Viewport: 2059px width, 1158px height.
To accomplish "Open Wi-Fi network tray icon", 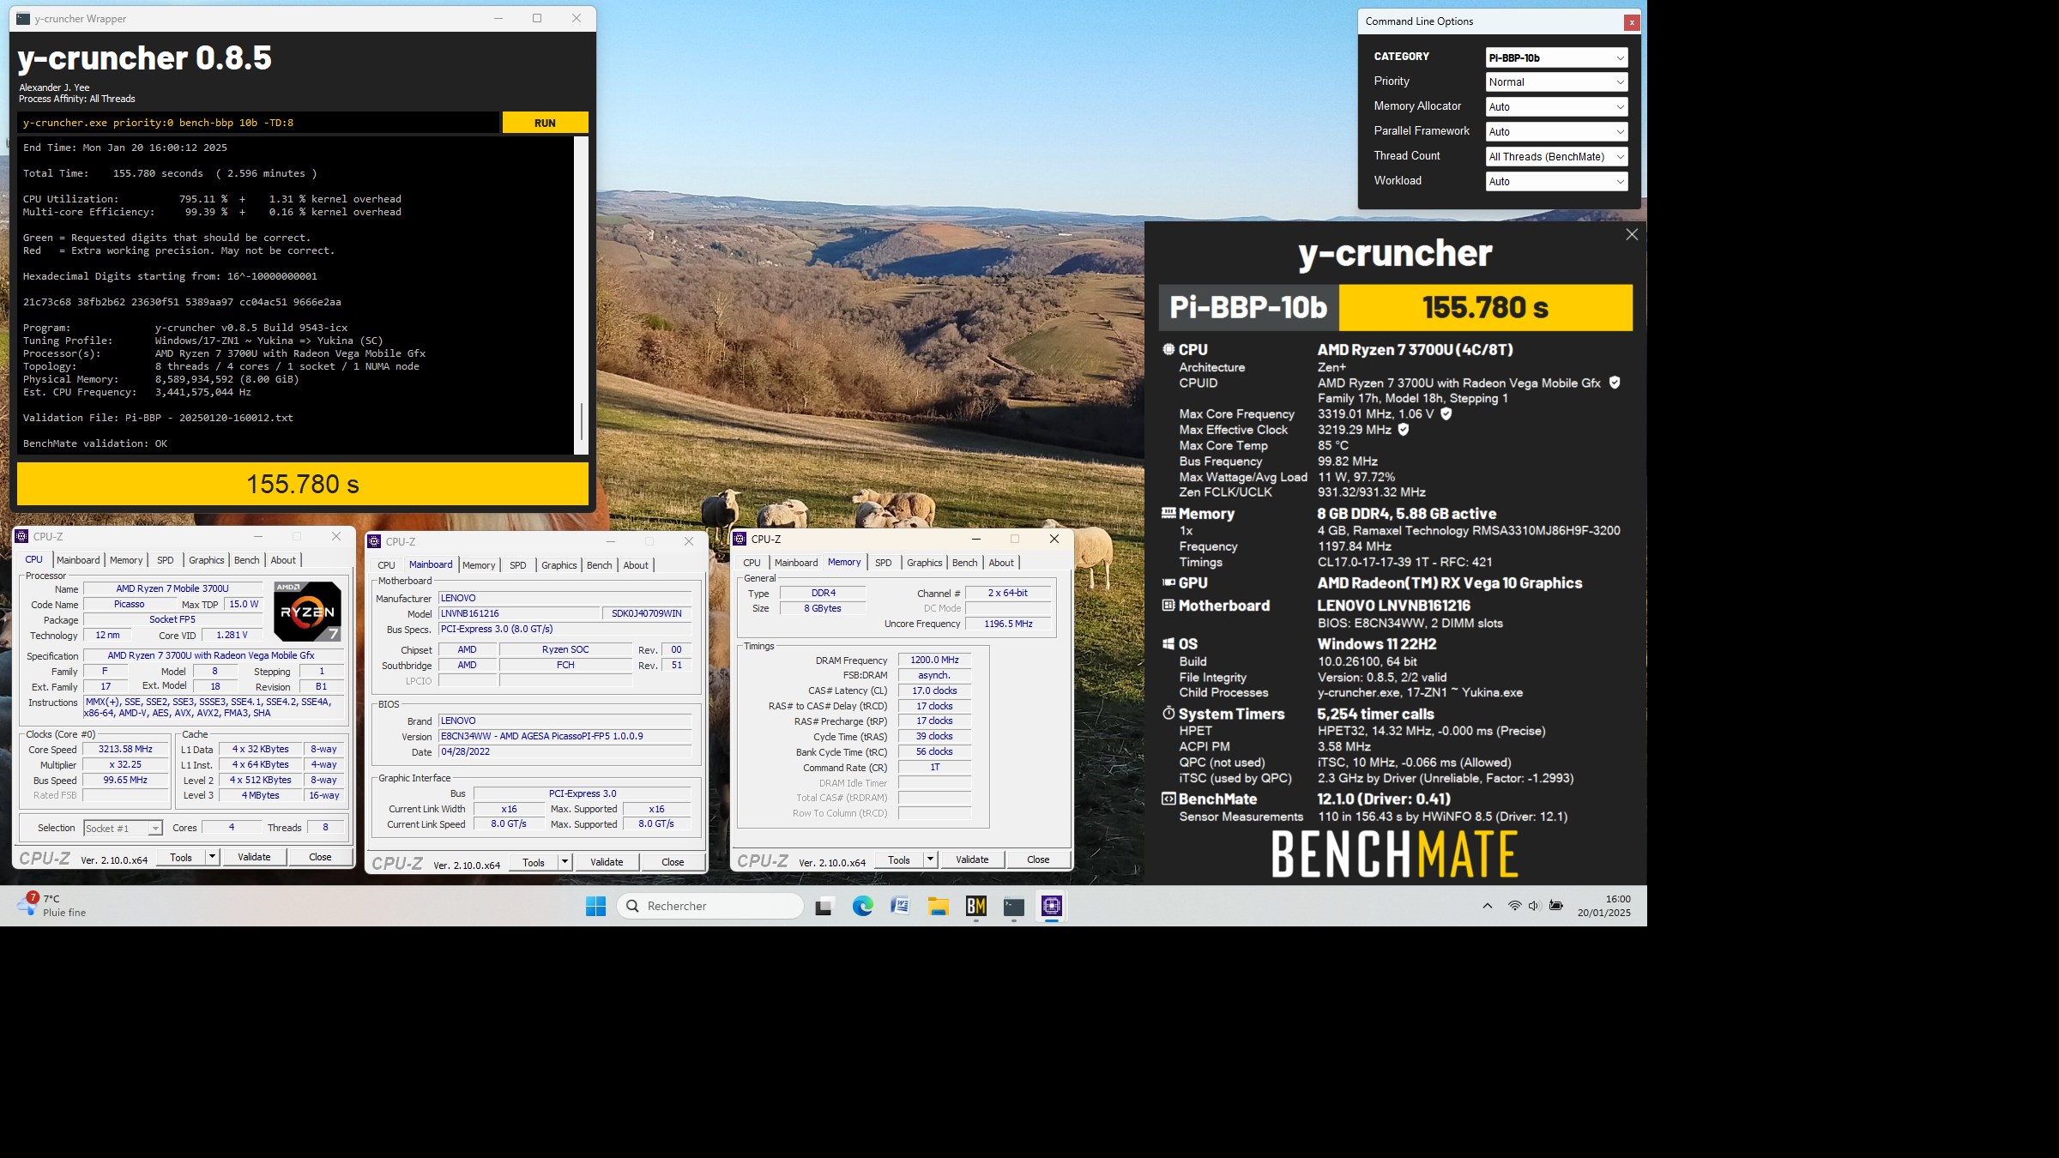I will pyautogui.click(x=1514, y=906).
